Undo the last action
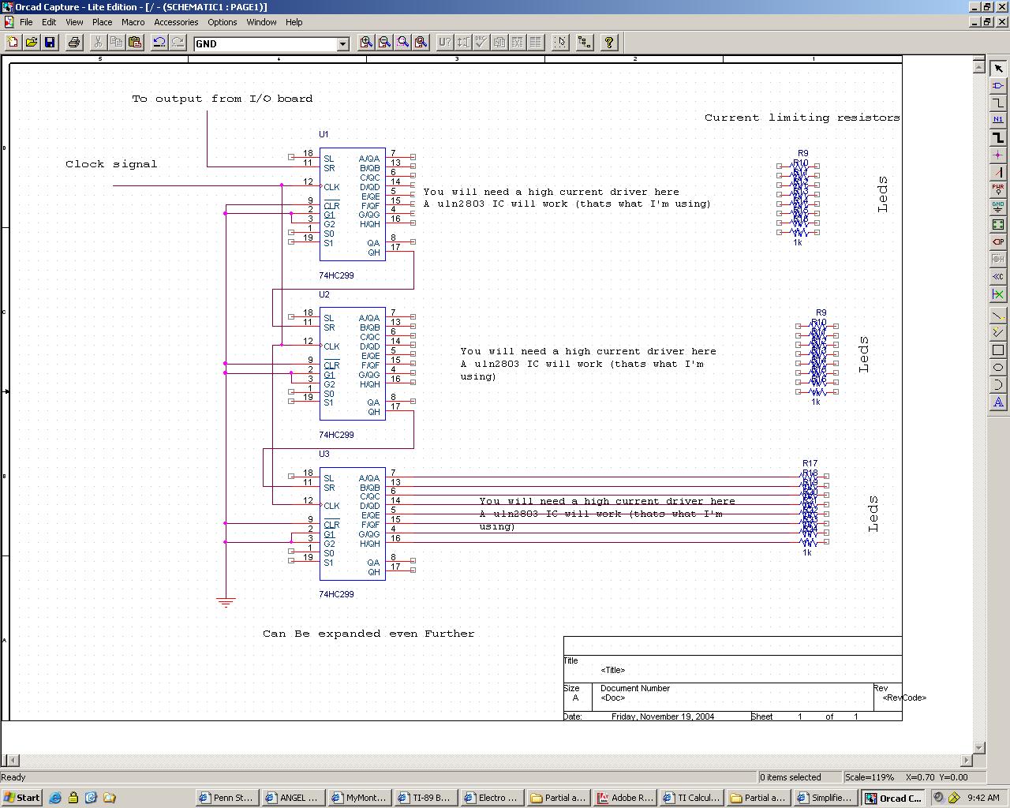Image resolution: width=1010 pixels, height=808 pixels. click(159, 43)
